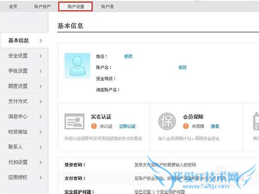Click the chevron next to 消息中心

[x=41, y=117]
